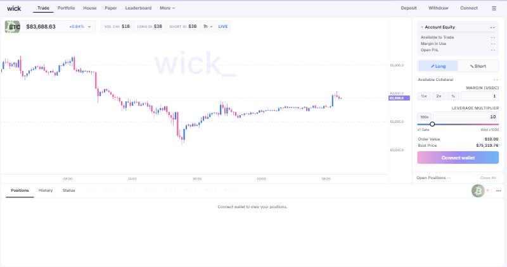
Task: Click the Wild x1000 slider label
Action: [489, 130]
